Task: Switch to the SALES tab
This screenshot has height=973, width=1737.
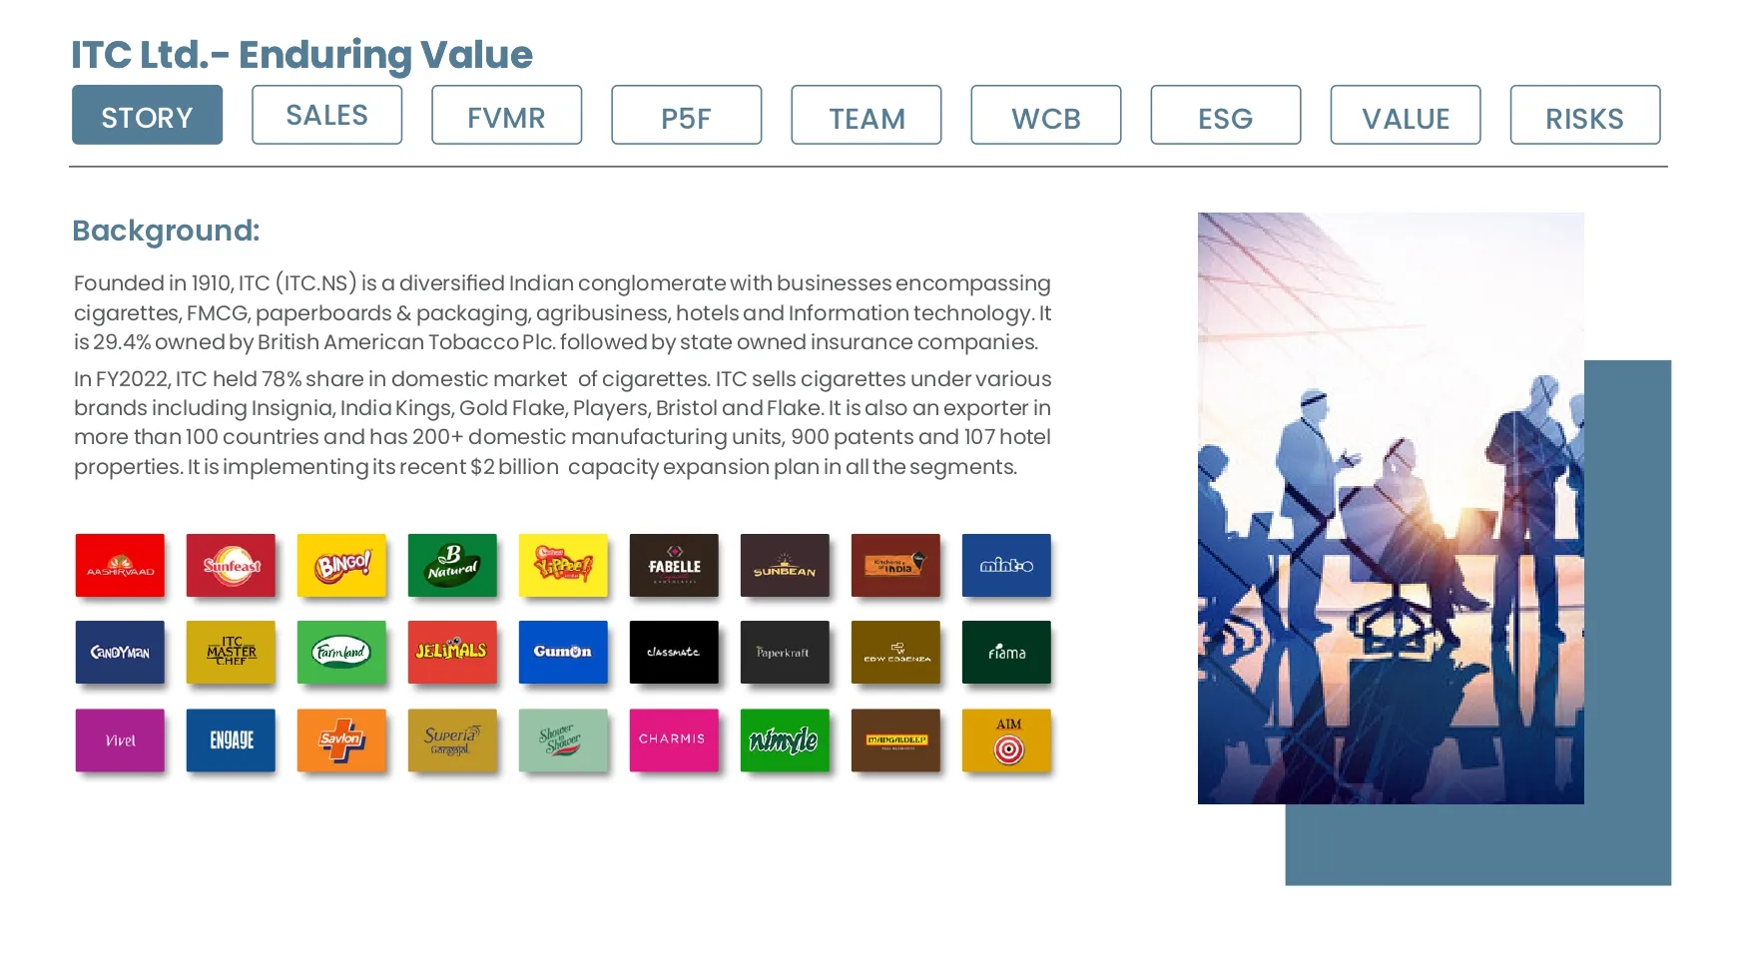Action: 326,115
